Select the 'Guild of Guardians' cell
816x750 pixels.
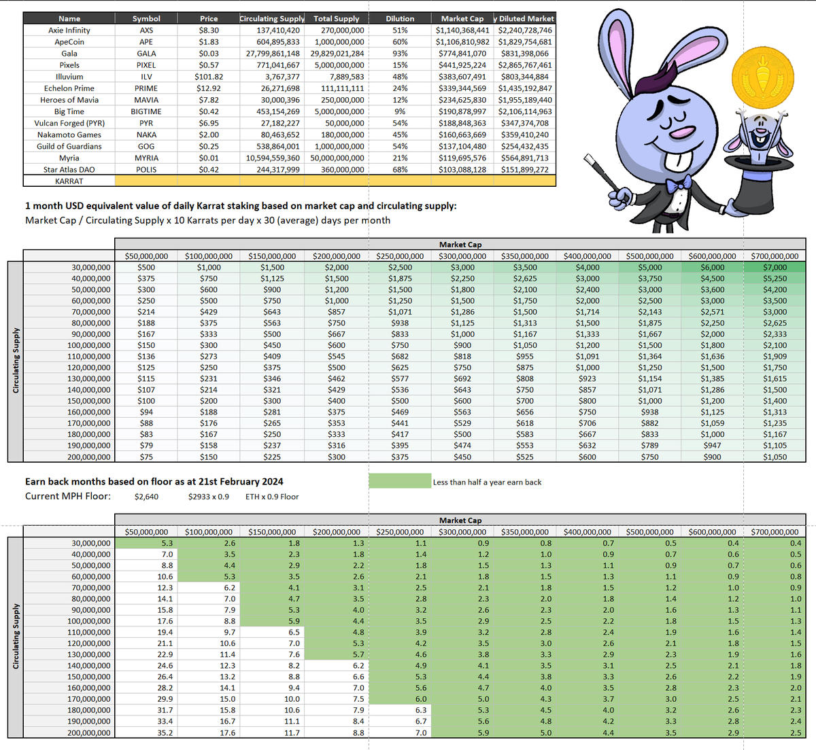(x=69, y=146)
